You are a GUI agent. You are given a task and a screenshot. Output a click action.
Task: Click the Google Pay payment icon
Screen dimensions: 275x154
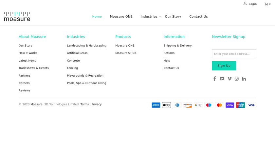(x=198, y=105)
